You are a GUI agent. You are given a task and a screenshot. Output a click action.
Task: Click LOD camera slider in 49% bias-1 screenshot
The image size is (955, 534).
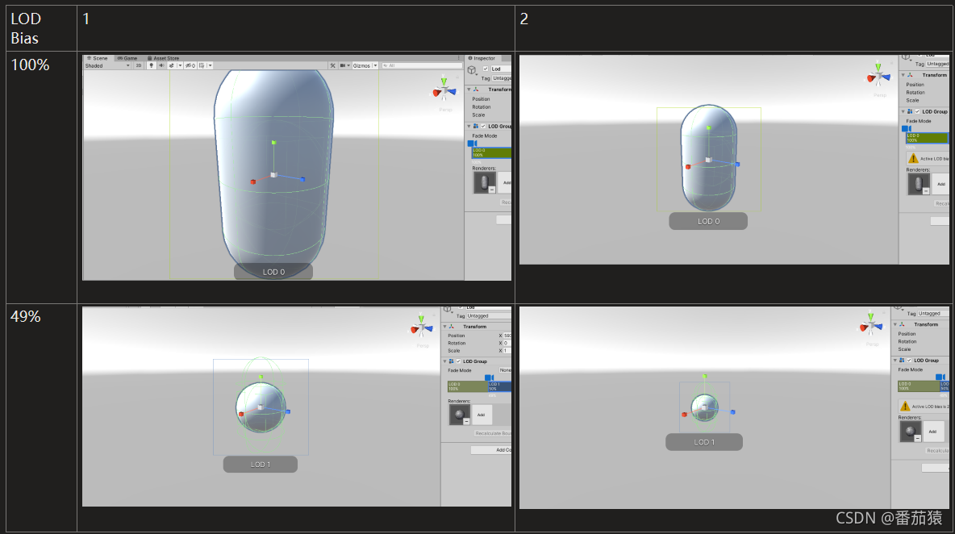pos(489,378)
